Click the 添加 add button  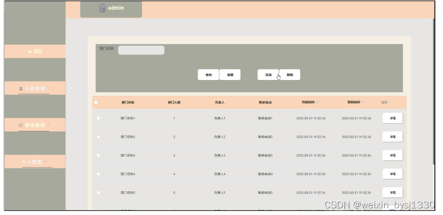(x=268, y=75)
